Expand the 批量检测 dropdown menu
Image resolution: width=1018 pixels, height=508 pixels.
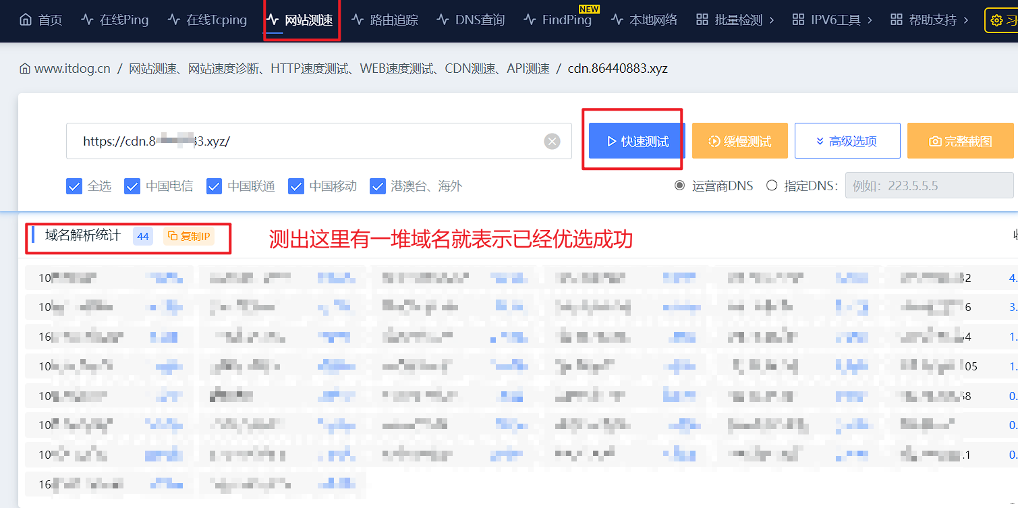[735, 20]
